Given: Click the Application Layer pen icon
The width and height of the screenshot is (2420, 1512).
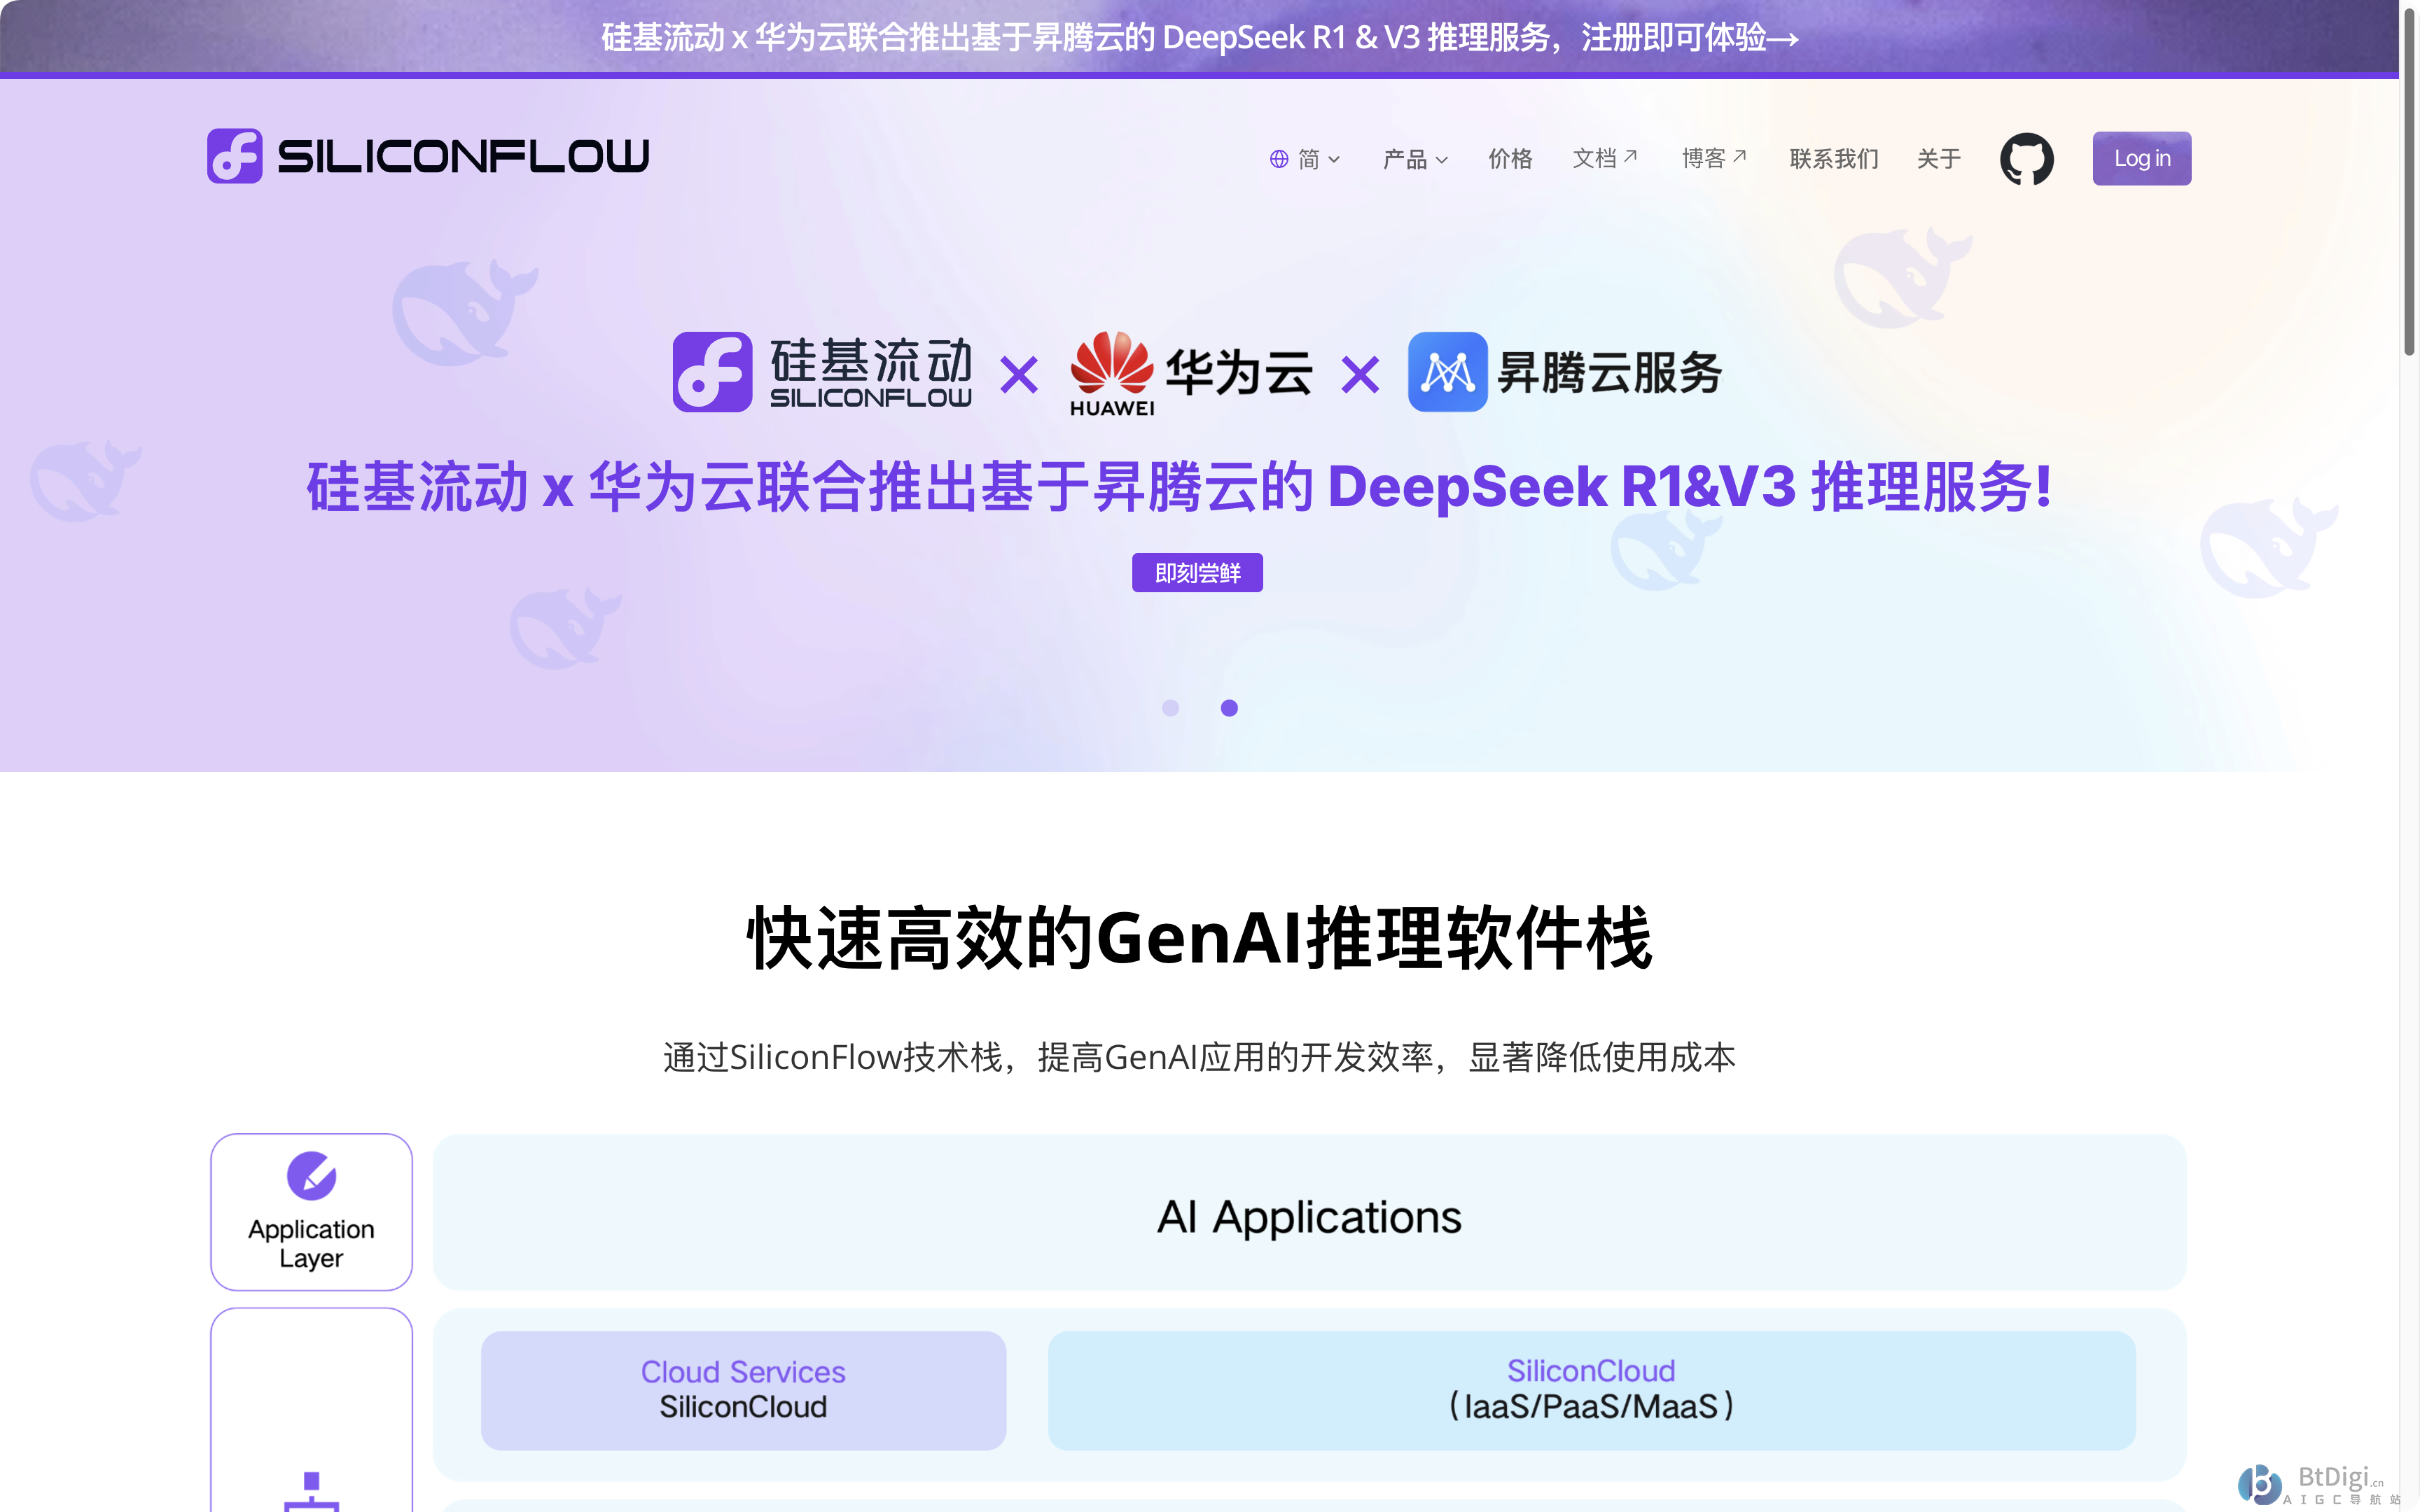Looking at the screenshot, I should (311, 1176).
